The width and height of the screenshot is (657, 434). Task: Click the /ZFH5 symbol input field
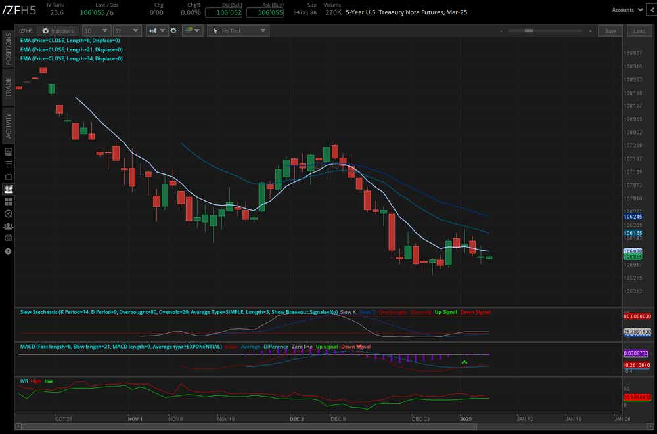click(26, 30)
